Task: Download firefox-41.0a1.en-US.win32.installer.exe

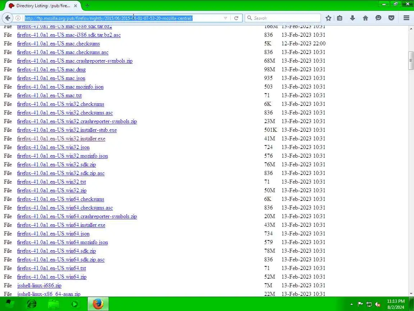Action: (61, 139)
